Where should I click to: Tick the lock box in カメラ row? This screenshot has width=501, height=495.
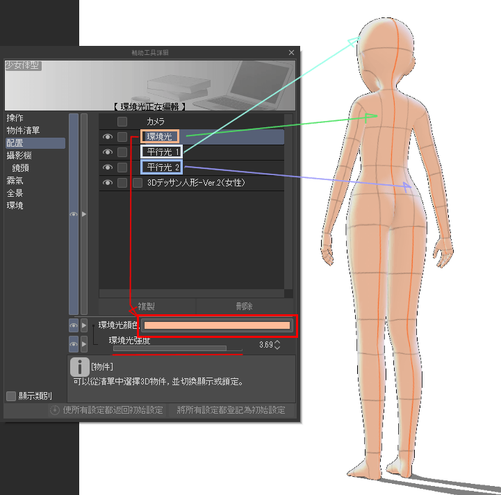122,122
